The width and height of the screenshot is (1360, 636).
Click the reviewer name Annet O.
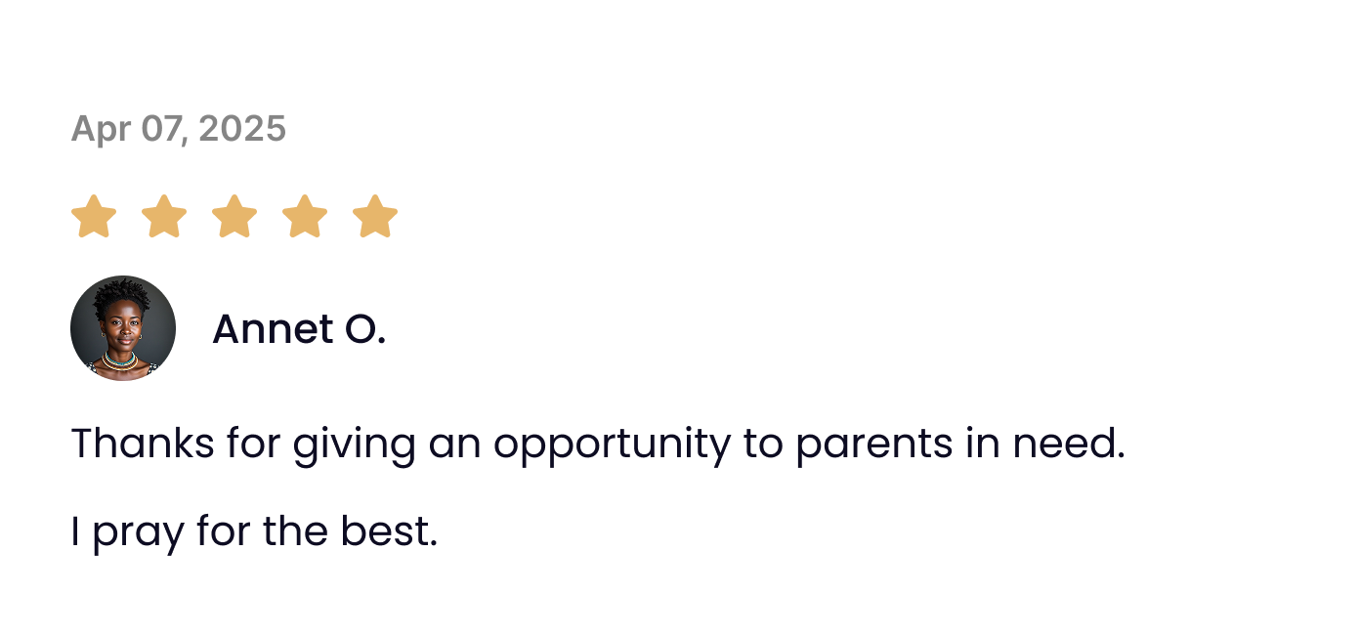tap(298, 329)
